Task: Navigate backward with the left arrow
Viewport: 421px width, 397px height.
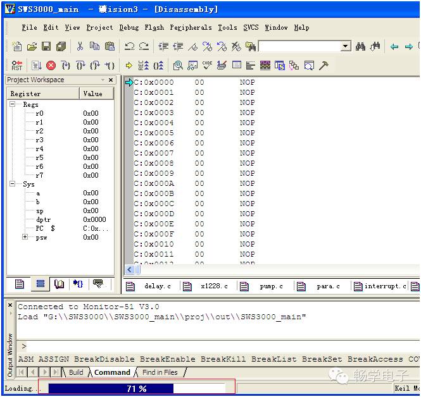Action: 394,47
